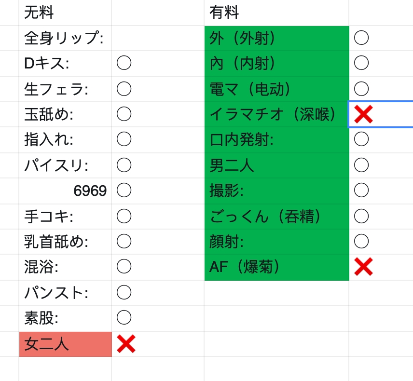Click the circle mark next to パンスト
Viewport: 413px width, 381px height.
pyautogui.click(x=124, y=292)
